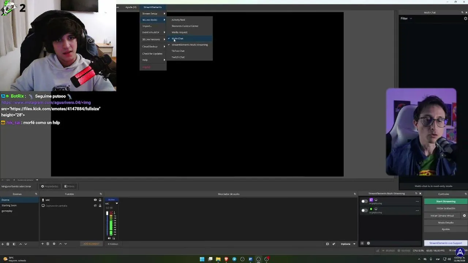Mute the MIC speaker icon in mixer
This screenshot has width=468, height=263.
(109, 238)
